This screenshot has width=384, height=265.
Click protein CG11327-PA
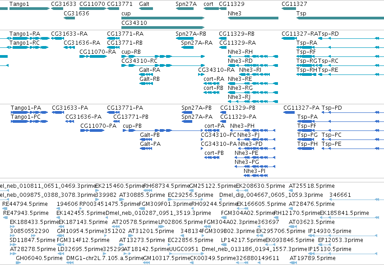(x=301, y=108)
